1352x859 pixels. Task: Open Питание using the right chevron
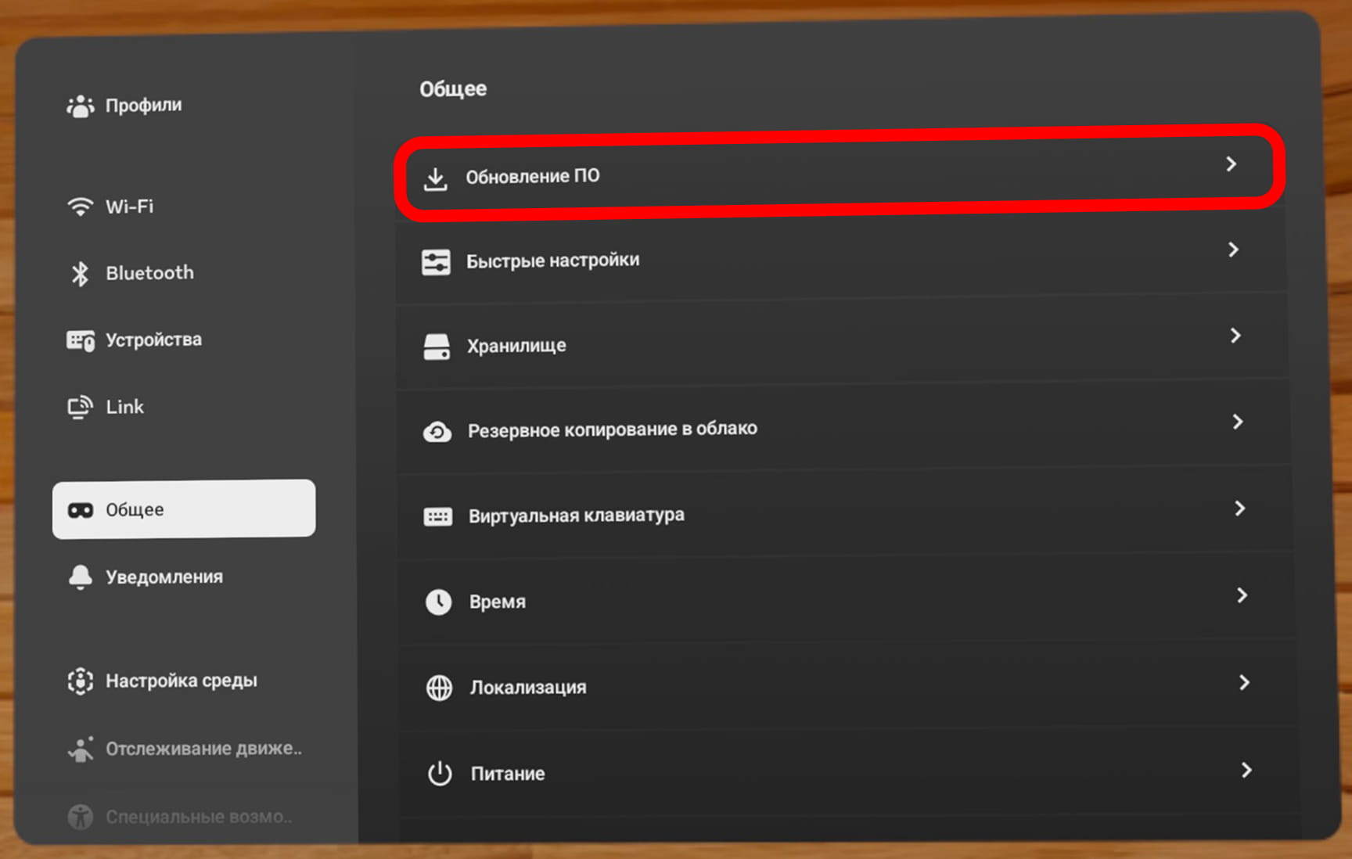1247,771
